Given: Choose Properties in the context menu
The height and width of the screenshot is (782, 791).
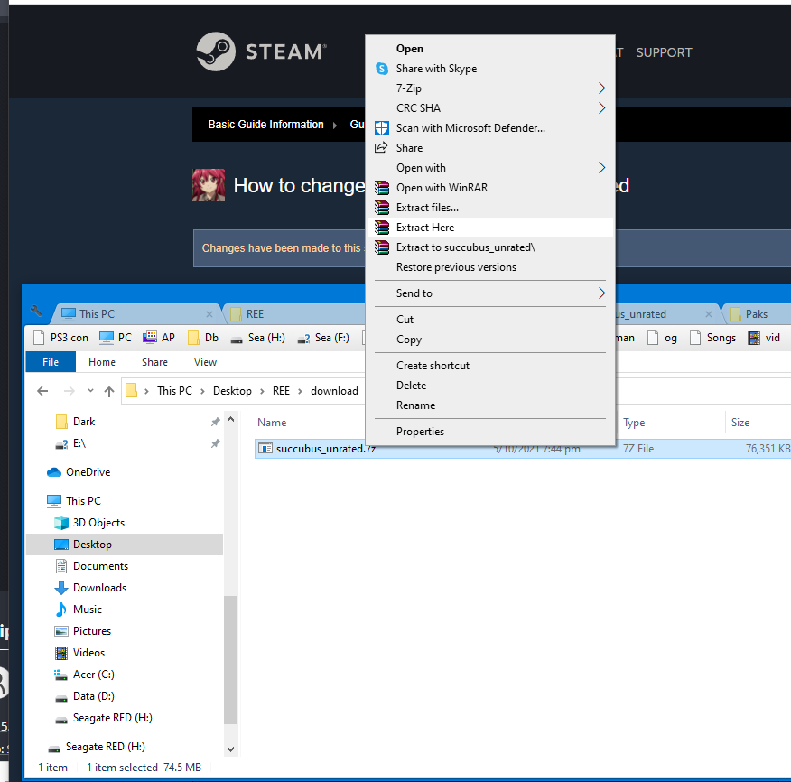Looking at the screenshot, I should (x=420, y=432).
